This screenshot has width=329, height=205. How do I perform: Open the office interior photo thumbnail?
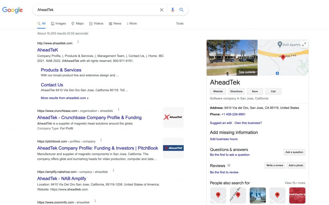258,195
